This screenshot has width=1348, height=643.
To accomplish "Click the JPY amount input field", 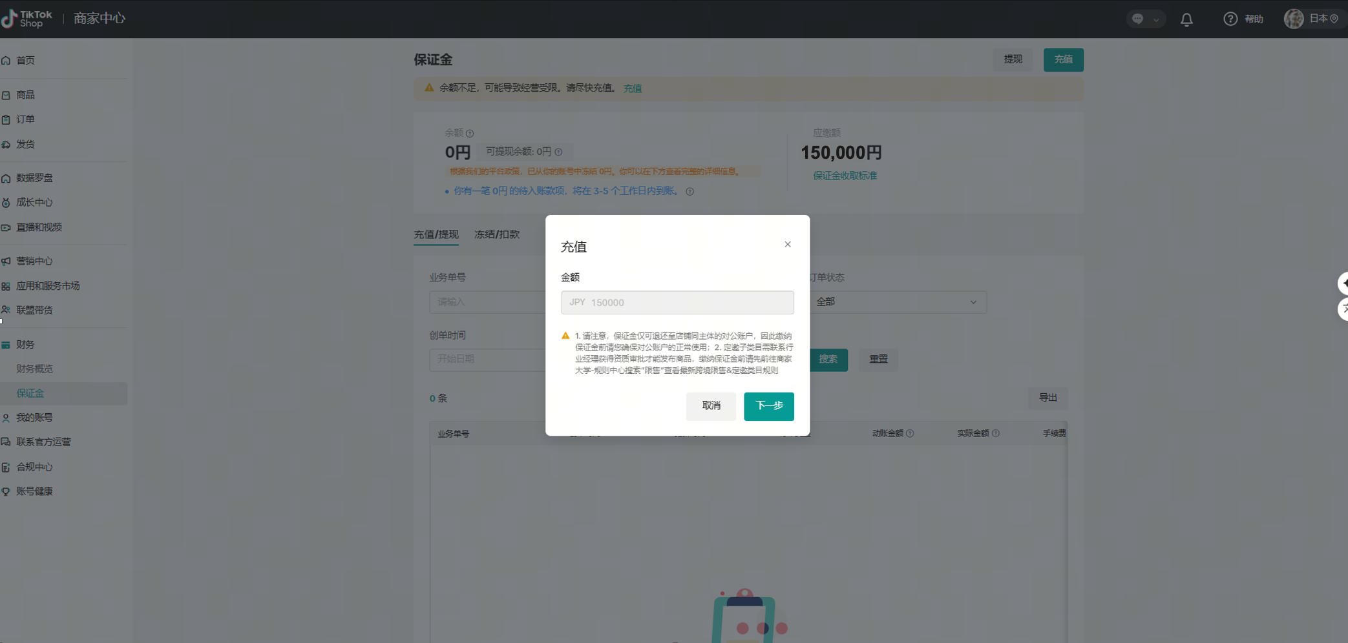I will [677, 302].
